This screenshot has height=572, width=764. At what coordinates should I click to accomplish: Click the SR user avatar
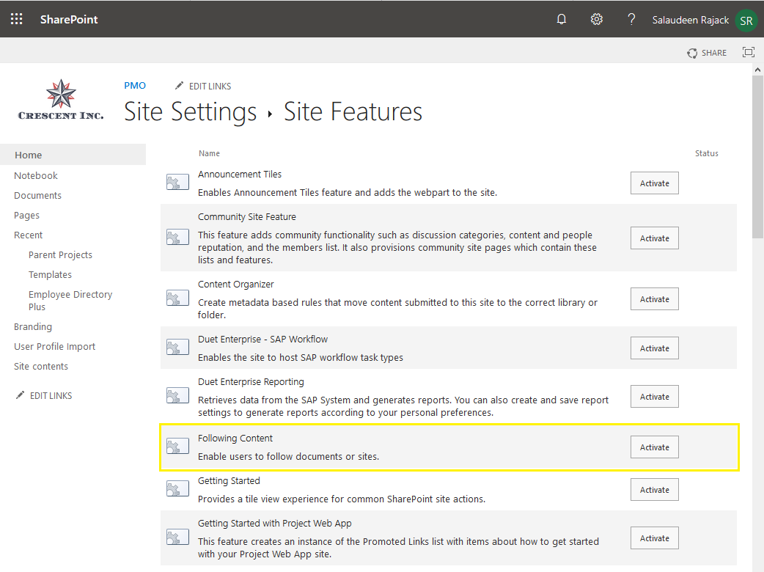(746, 19)
